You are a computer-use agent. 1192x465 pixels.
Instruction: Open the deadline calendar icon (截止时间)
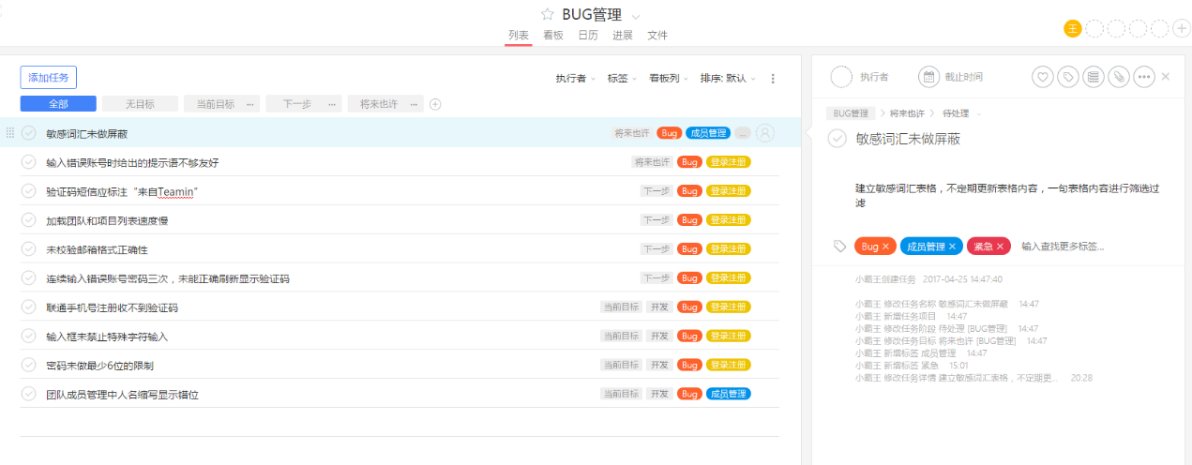pyautogui.click(x=928, y=77)
